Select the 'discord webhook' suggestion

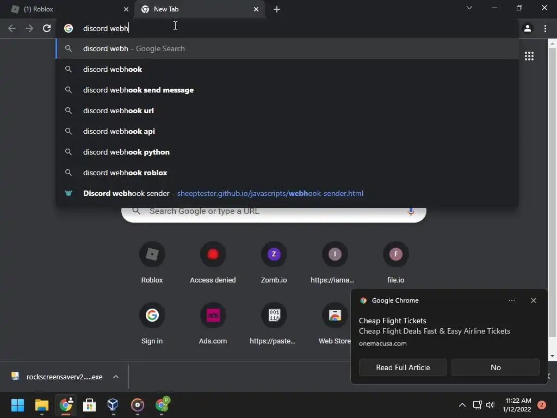click(x=287, y=69)
